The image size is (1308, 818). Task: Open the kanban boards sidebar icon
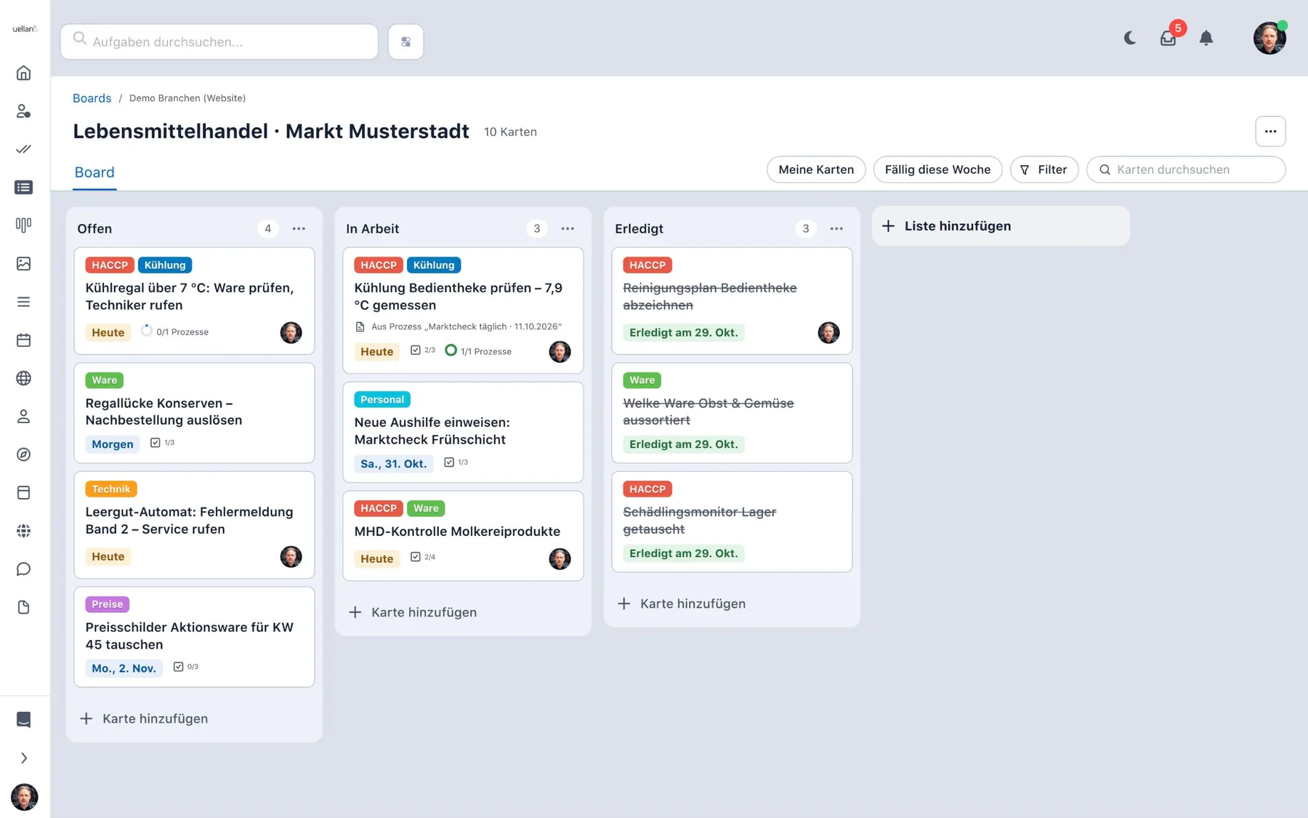23,225
